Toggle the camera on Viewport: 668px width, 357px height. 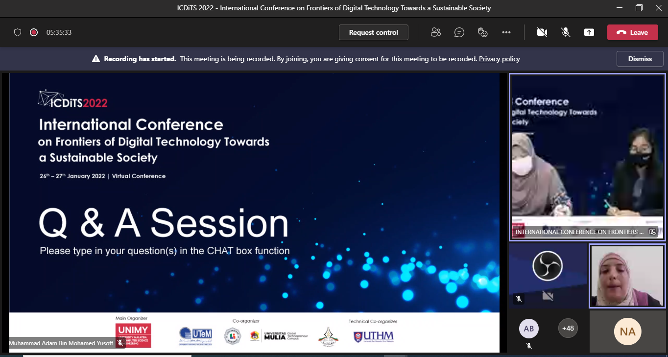tap(542, 32)
